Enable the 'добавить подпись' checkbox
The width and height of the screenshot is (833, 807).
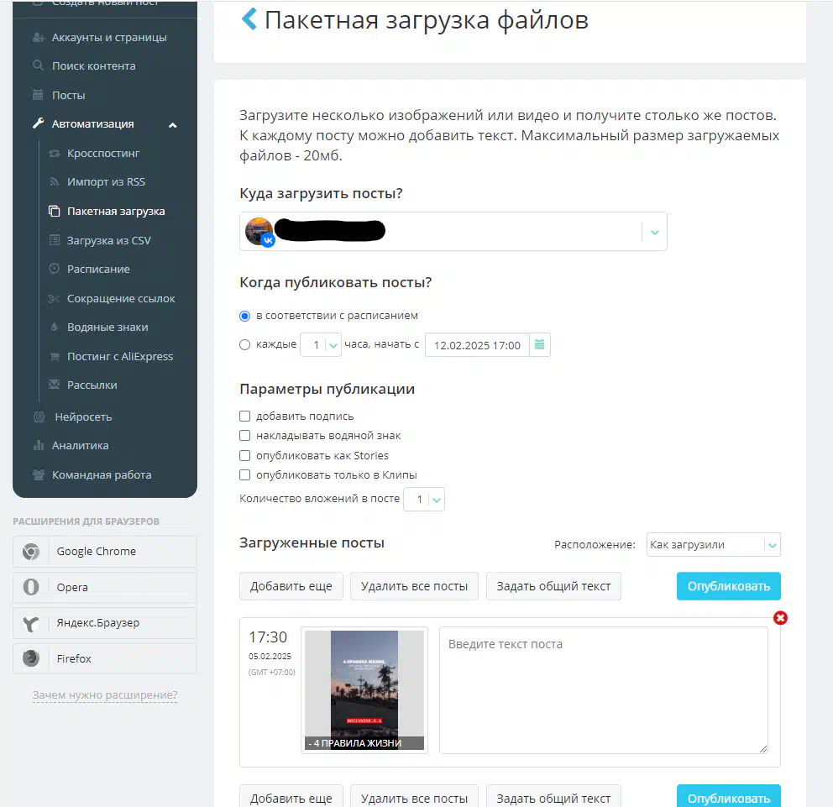point(244,416)
